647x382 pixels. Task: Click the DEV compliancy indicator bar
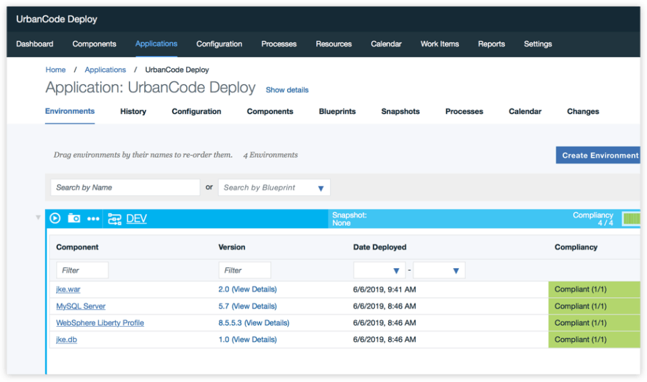[631, 219]
